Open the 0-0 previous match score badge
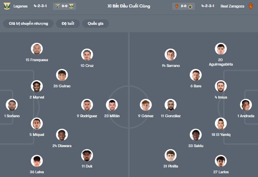258x177 pixels. [64, 6]
